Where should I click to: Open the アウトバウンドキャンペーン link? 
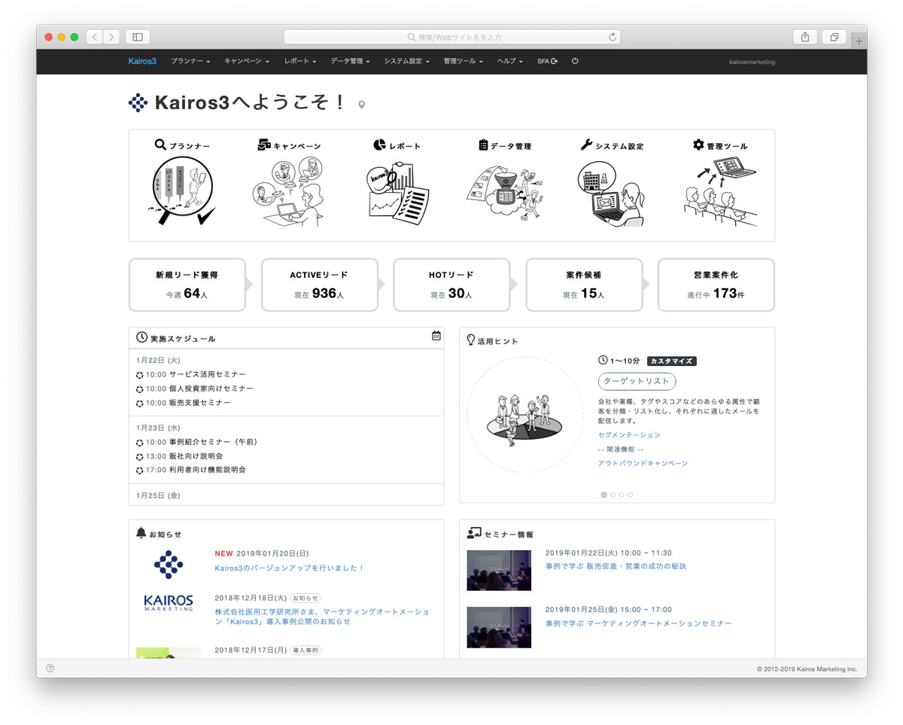coord(643,464)
